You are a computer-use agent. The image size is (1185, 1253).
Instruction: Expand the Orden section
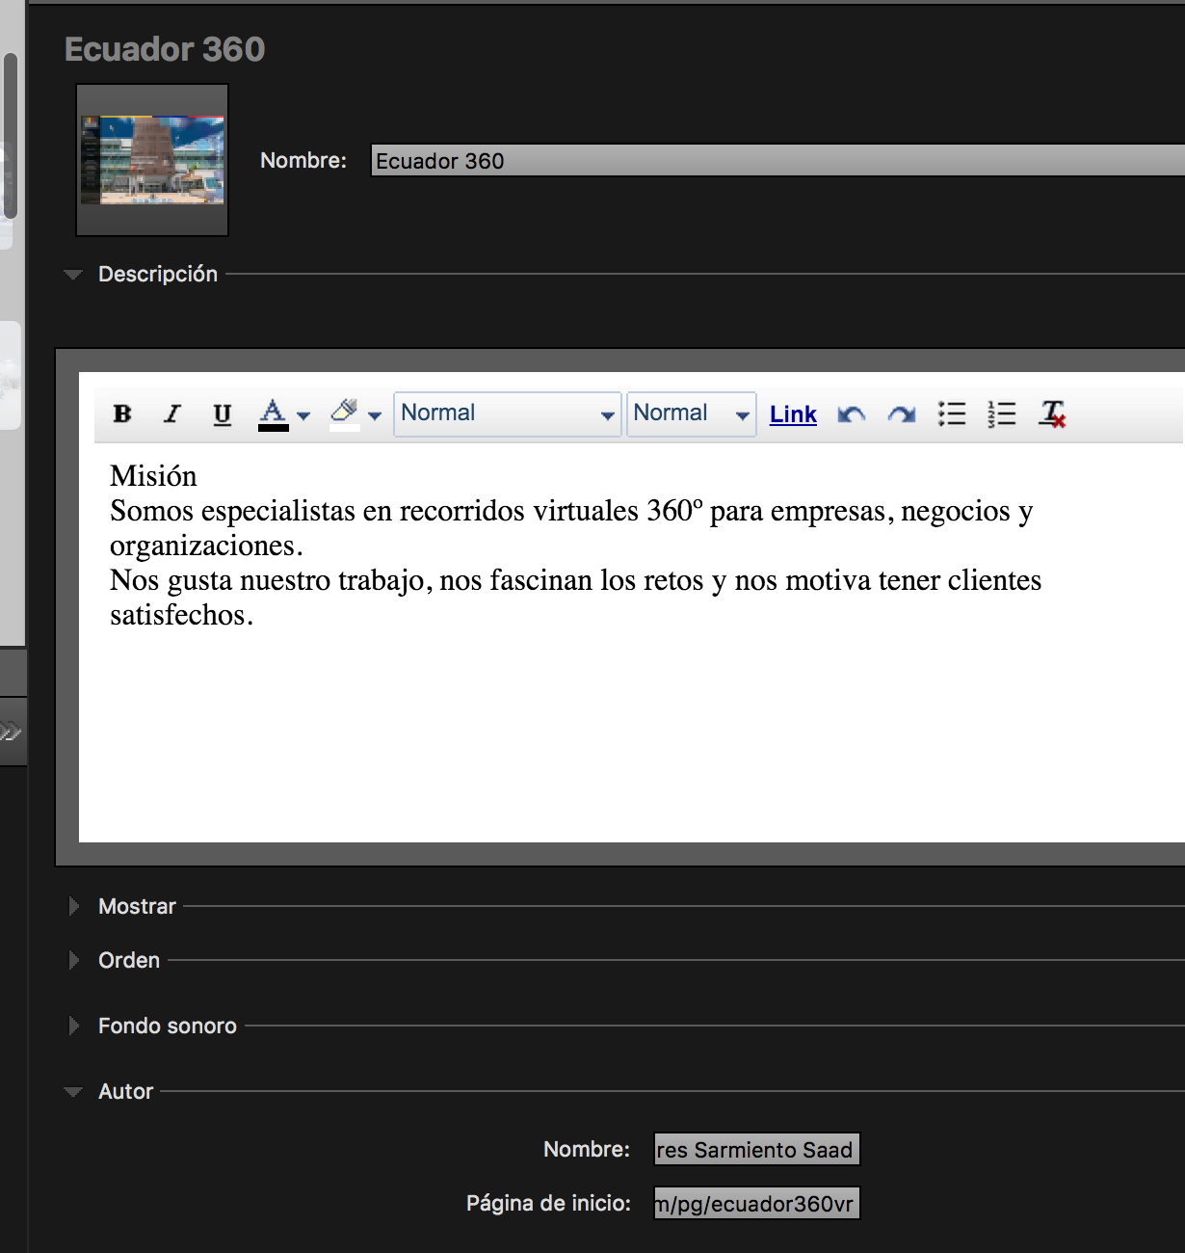[74, 960]
